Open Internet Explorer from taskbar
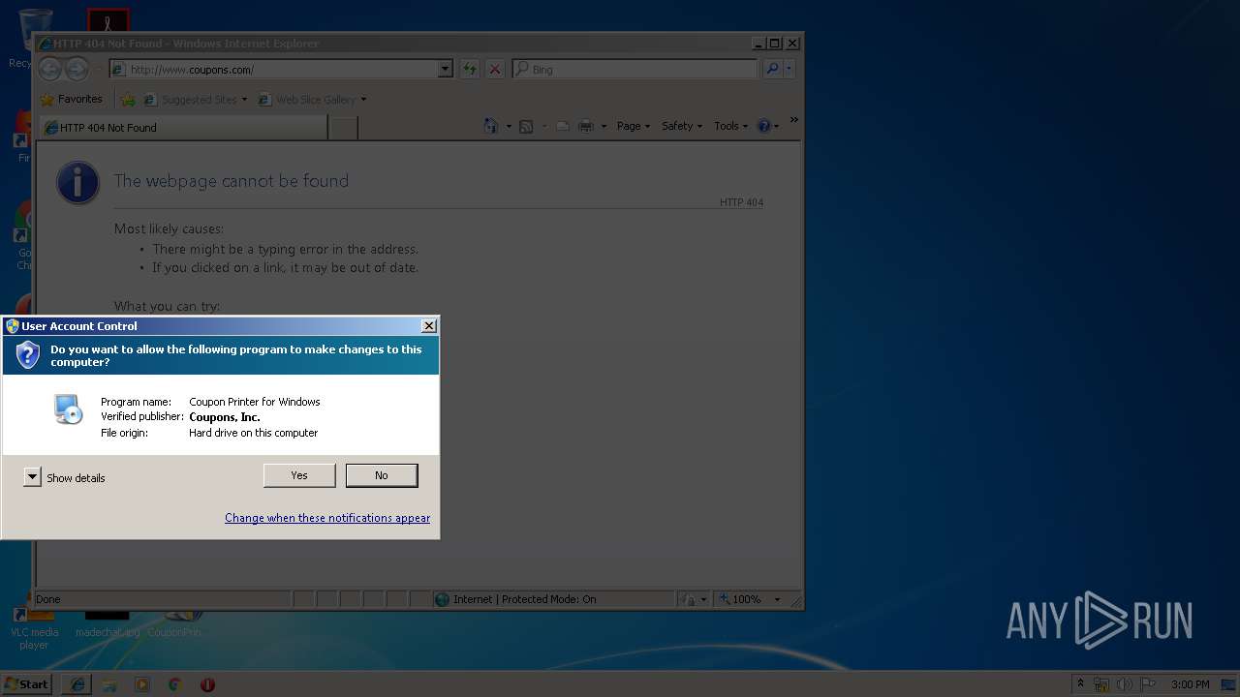The height and width of the screenshot is (697, 1240). tap(77, 684)
